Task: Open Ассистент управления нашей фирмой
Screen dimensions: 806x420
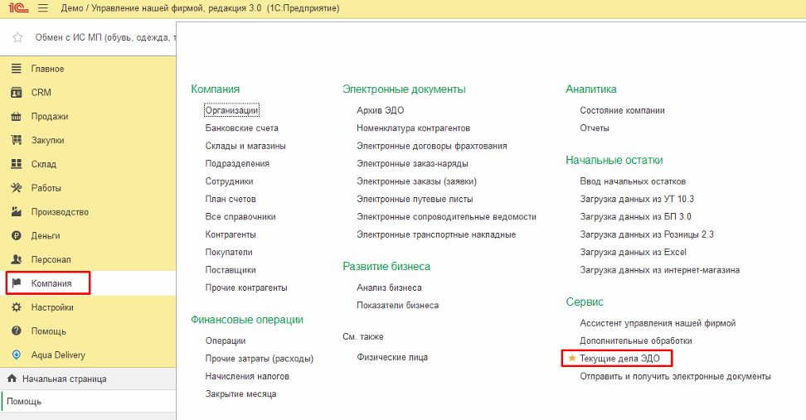Action: coord(658,323)
